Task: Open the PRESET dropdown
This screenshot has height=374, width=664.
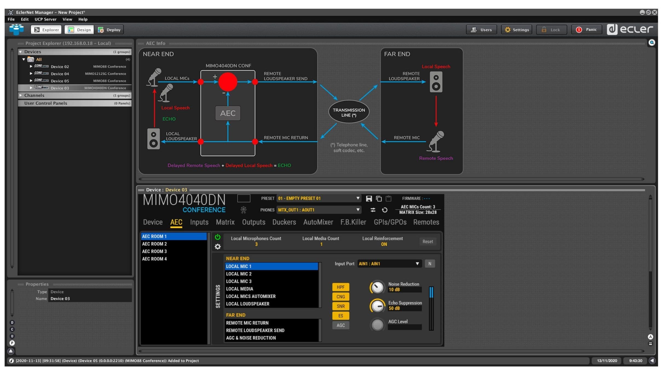Action: click(319, 198)
